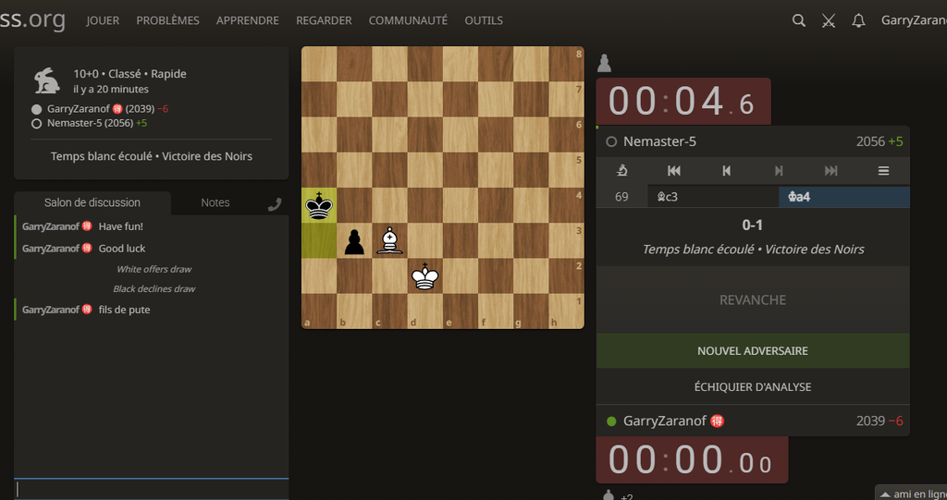Open ÉCHIQUIER D'ANALYSE

click(x=753, y=387)
